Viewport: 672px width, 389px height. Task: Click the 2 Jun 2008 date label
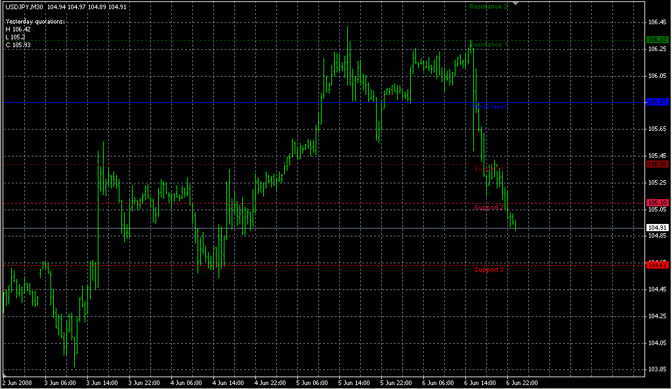point(17,382)
